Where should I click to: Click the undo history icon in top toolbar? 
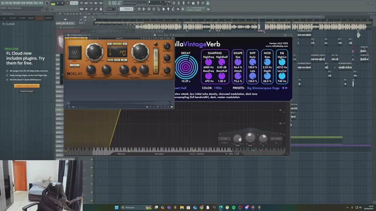(x=174, y=3)
